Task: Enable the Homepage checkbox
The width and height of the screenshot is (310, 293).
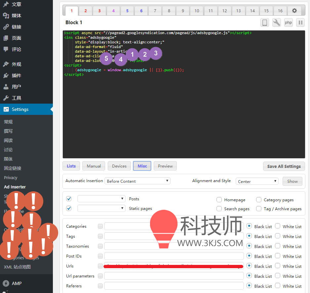Action: [219, 200]
